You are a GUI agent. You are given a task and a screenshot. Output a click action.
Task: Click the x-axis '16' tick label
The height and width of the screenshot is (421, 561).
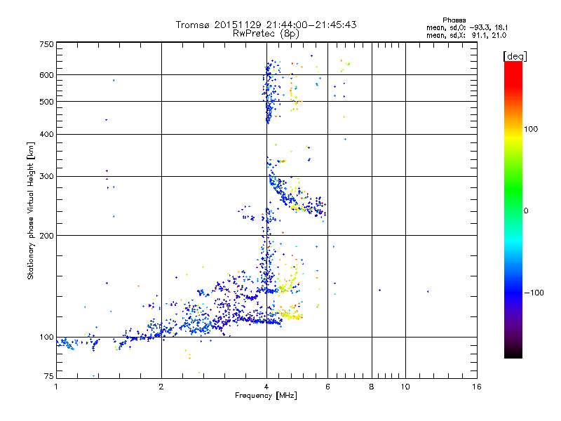coord(477,387)
